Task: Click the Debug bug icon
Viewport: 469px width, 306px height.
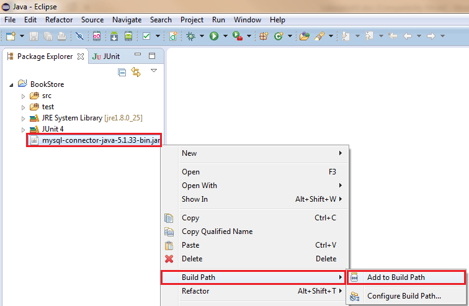Action: (190, 36)
